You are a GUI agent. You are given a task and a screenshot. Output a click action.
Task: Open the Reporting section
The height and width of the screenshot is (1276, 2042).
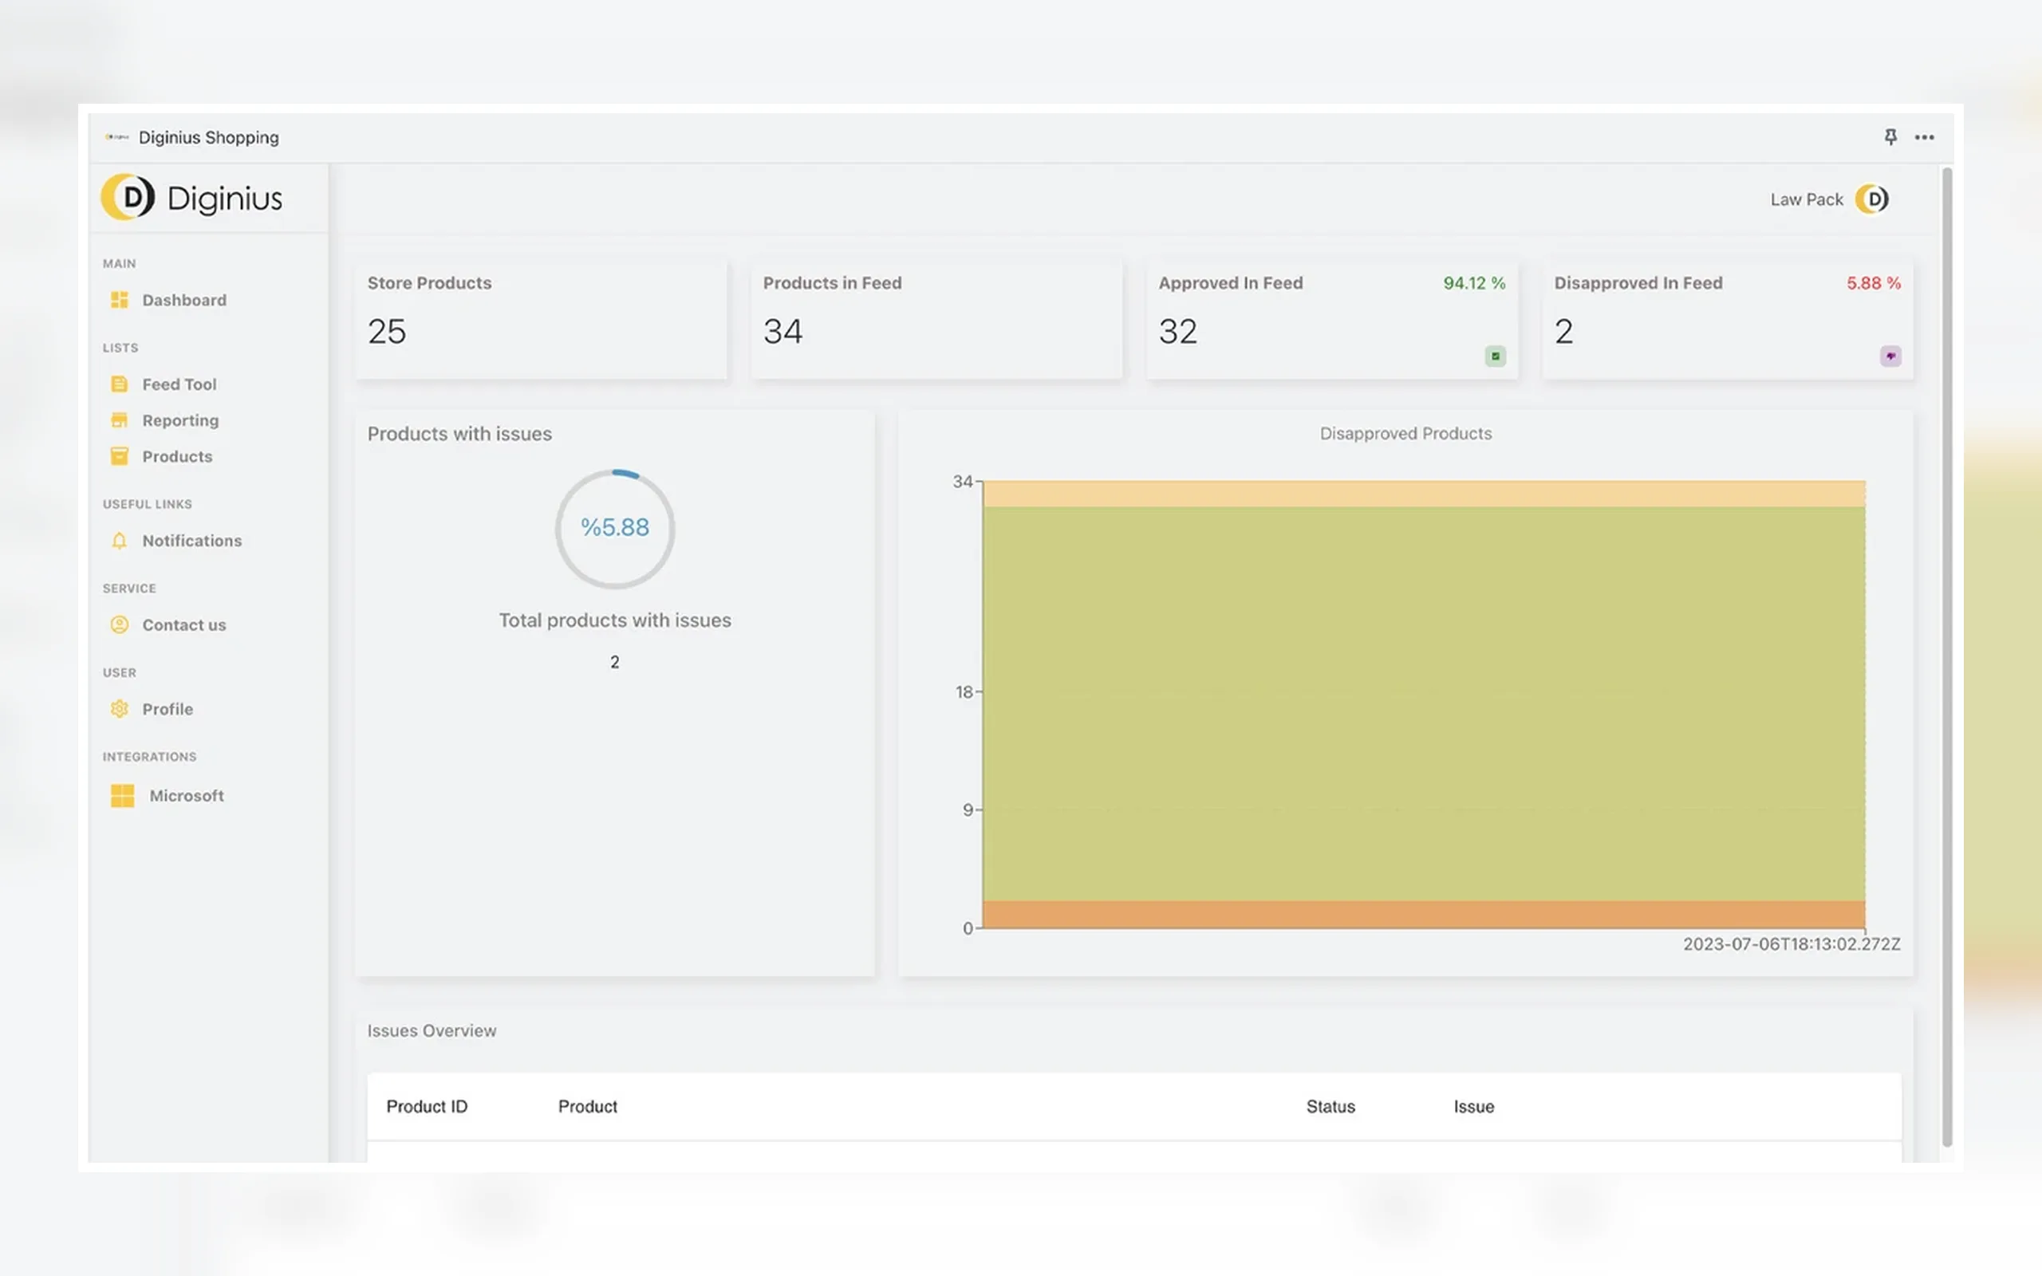(180, 420)
